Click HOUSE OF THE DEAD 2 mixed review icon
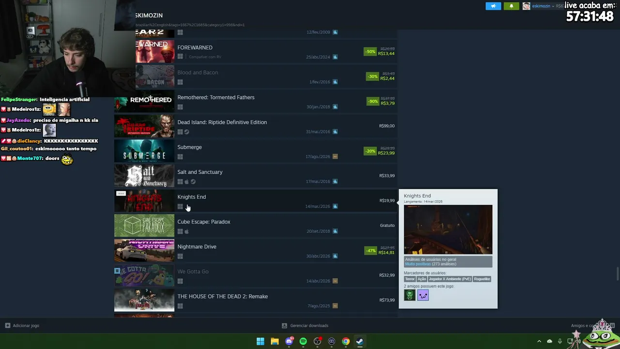The width and height of the screenshot is (620, 349). (x=335, y=306)
